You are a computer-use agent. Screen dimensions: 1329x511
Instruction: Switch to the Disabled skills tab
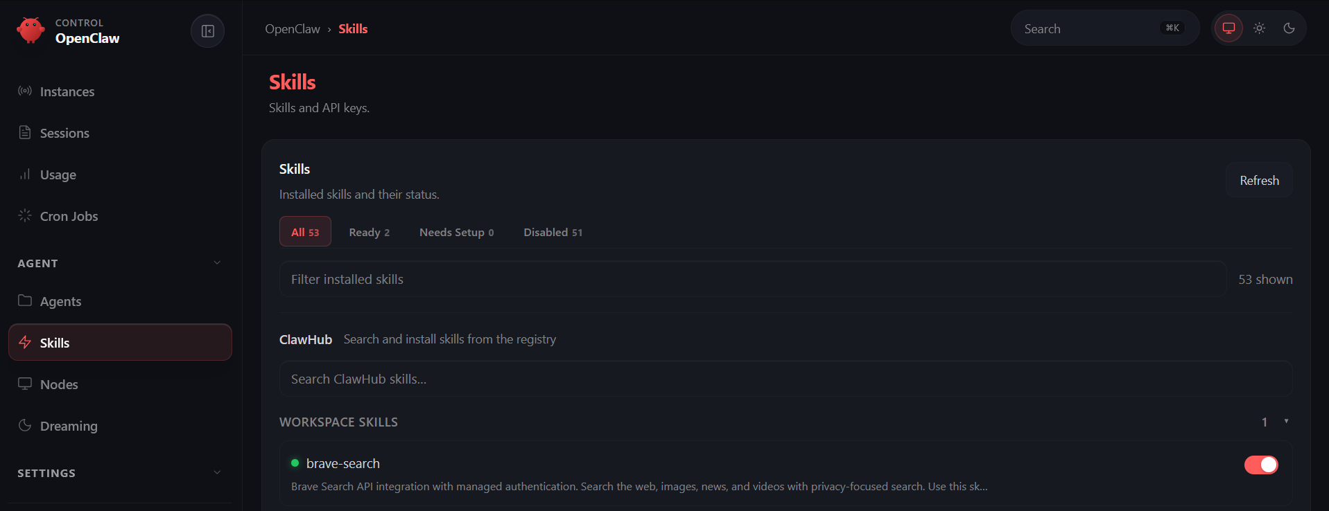[x=553, y=232]
